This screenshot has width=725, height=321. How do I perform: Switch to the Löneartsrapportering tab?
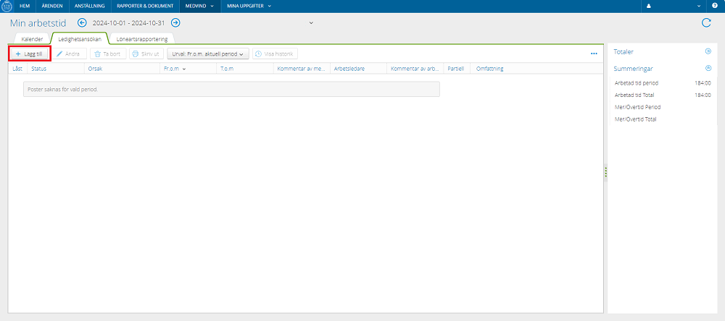[141, 39]
